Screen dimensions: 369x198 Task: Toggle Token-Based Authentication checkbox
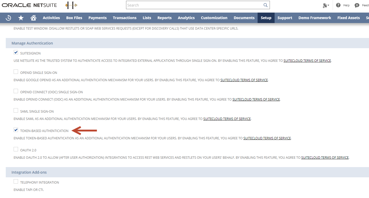pos(16,130)
